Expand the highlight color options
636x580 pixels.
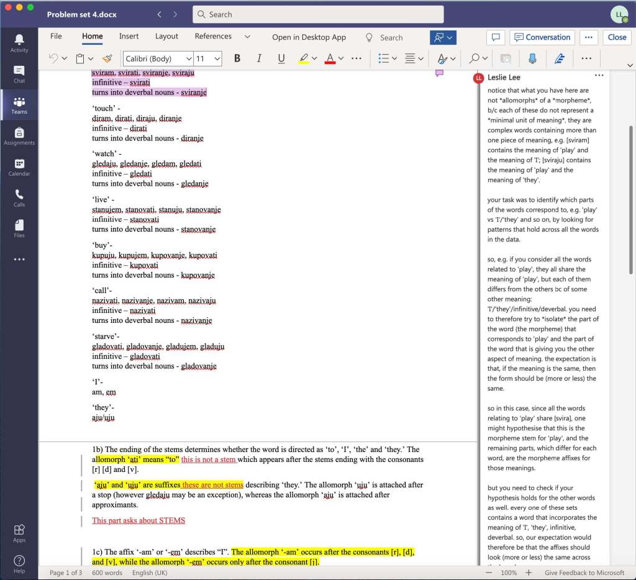[x=314, y=58]
